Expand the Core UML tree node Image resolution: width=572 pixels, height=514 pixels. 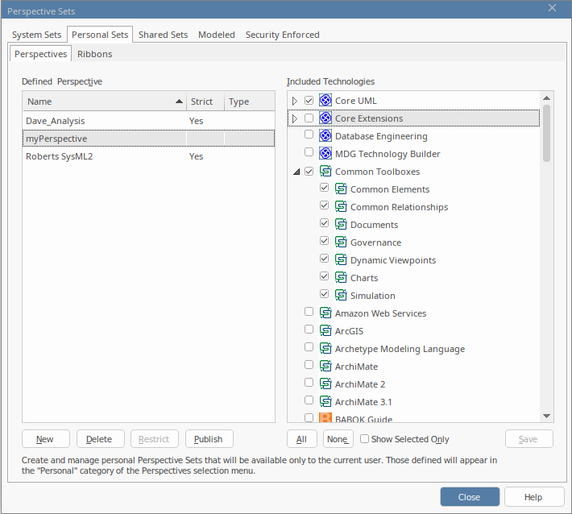(295, 101)
